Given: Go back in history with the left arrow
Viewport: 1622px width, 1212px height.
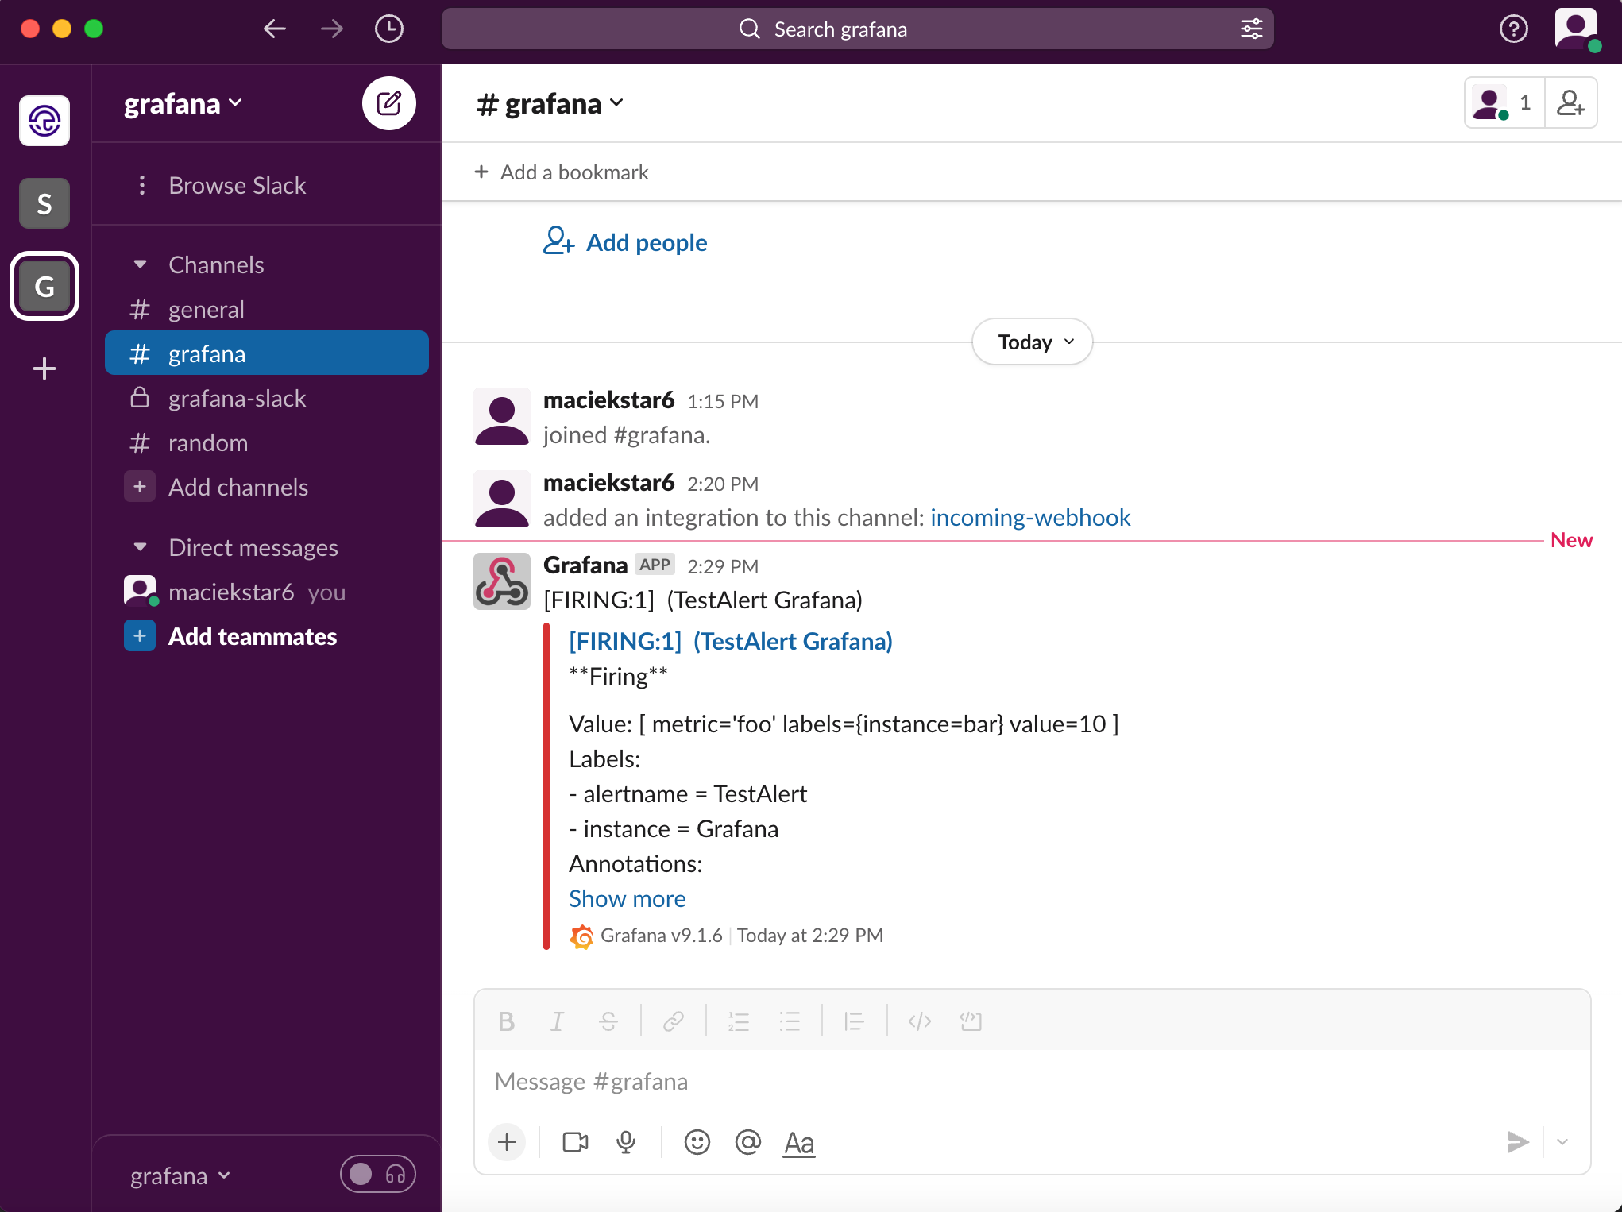Looking at the screenshot, I should 275,29.
